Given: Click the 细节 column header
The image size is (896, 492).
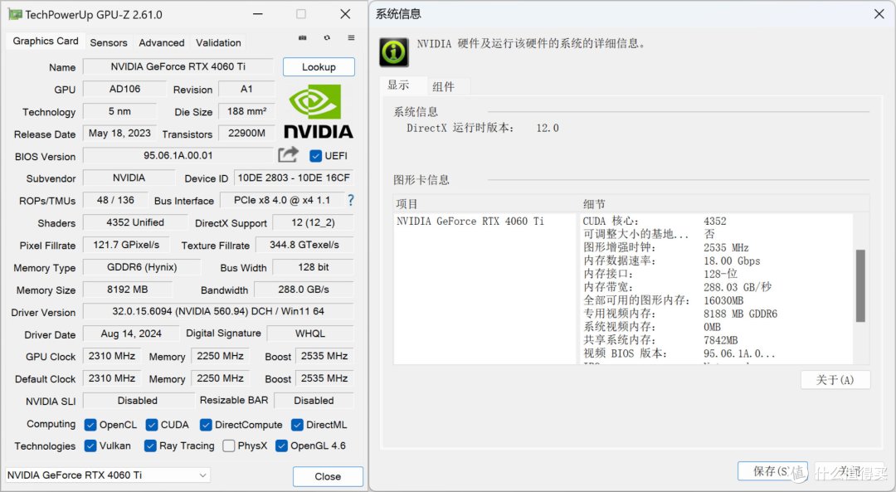Looking at the screenshot, I should pos(724,204).
